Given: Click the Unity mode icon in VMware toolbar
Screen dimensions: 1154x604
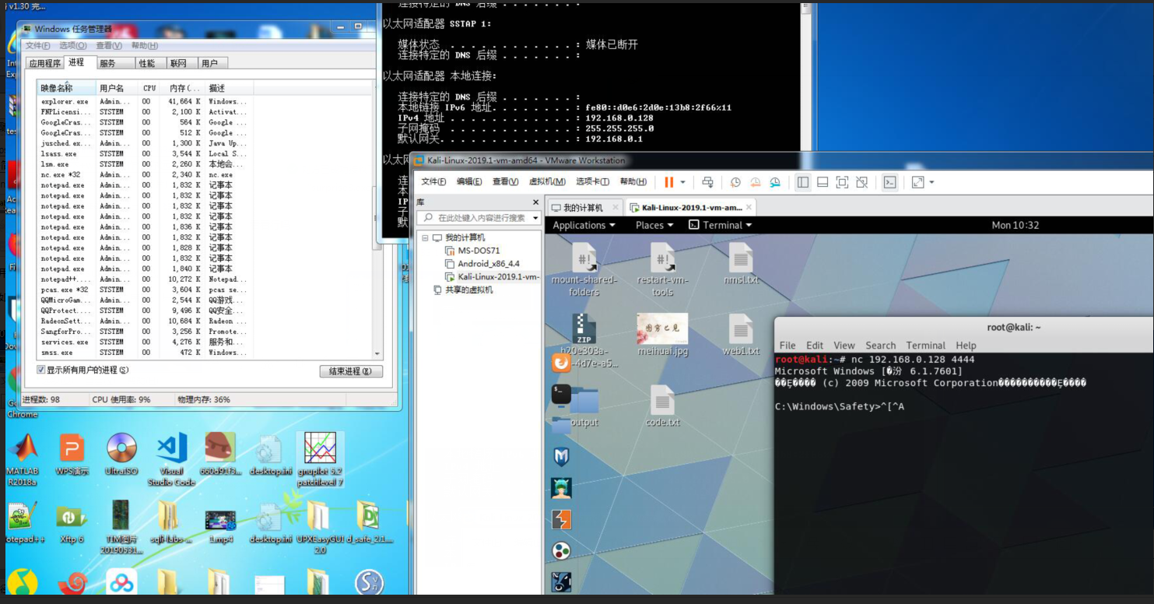Looking at the screenshot, I should pyautogui.click(x=861, y=182).
